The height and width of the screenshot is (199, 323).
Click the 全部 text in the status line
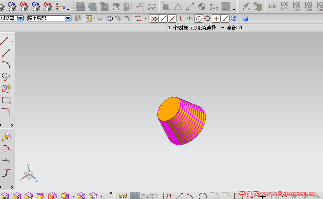[231, 28]
